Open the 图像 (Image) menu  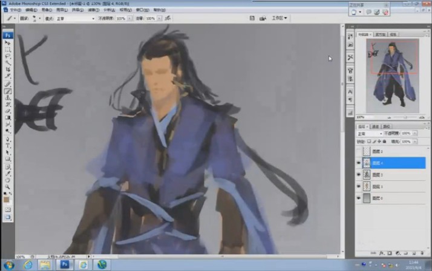click(47, 10)
